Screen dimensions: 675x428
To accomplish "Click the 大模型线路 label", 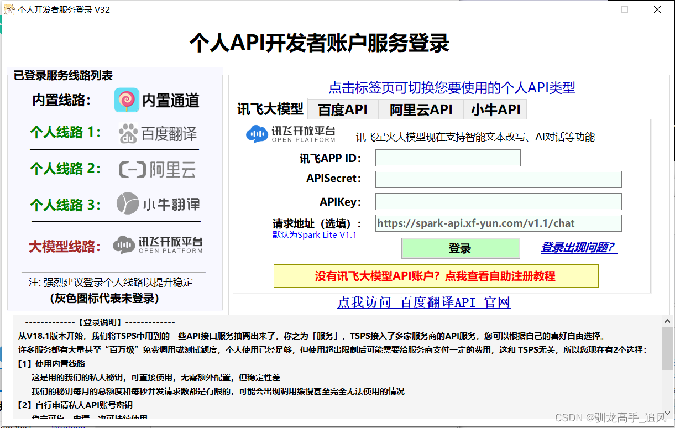I will 65,247.
